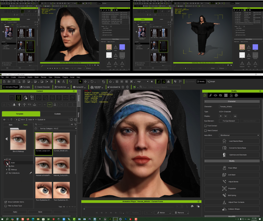The image size is (263, 221).
Task: Open the Motion running-figure tab in Modify
Action: tap(210, 95)
